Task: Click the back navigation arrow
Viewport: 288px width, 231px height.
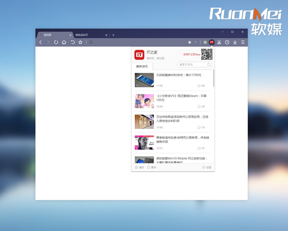Action: click(40, 42)
